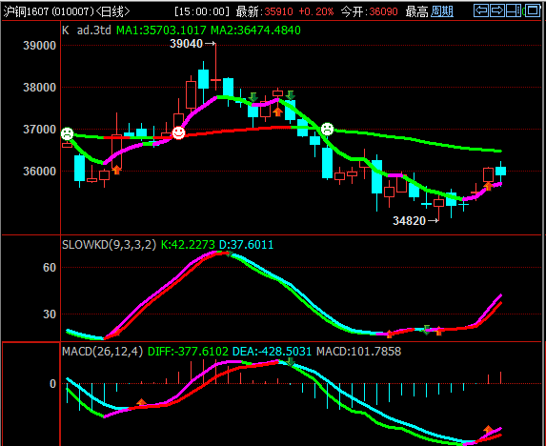Click the 37000 price axis label
The width and height of the screenshot is (546, 446).
coord(39,130)
